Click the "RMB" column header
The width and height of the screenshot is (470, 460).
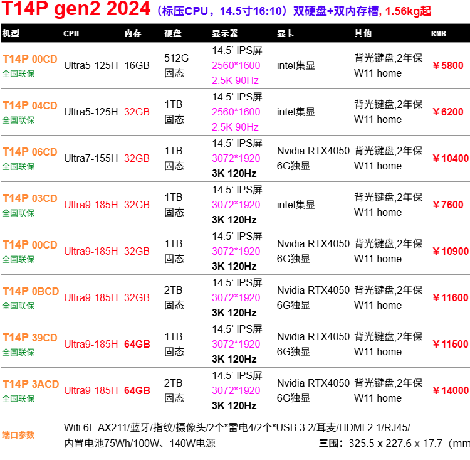(438, 34)
